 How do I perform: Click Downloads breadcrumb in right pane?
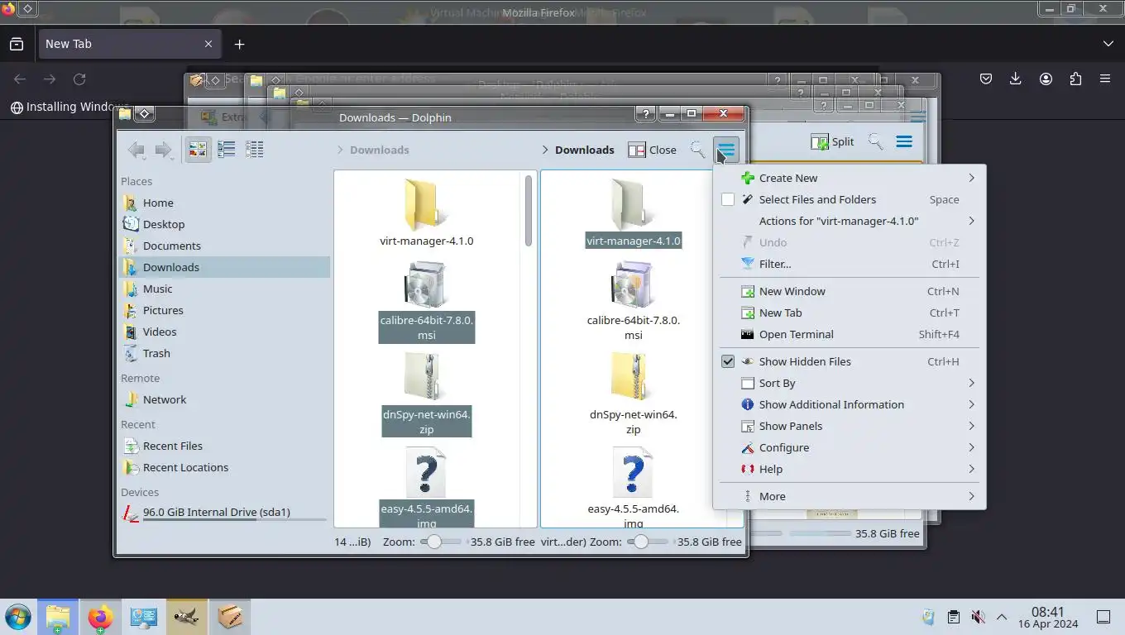tap(584, 150)
